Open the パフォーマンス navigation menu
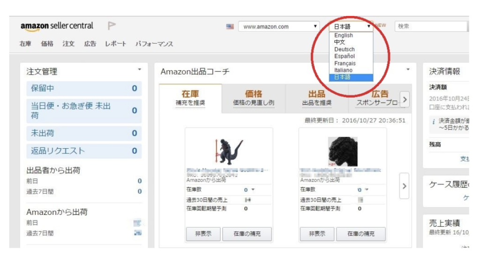 (154, 44)
